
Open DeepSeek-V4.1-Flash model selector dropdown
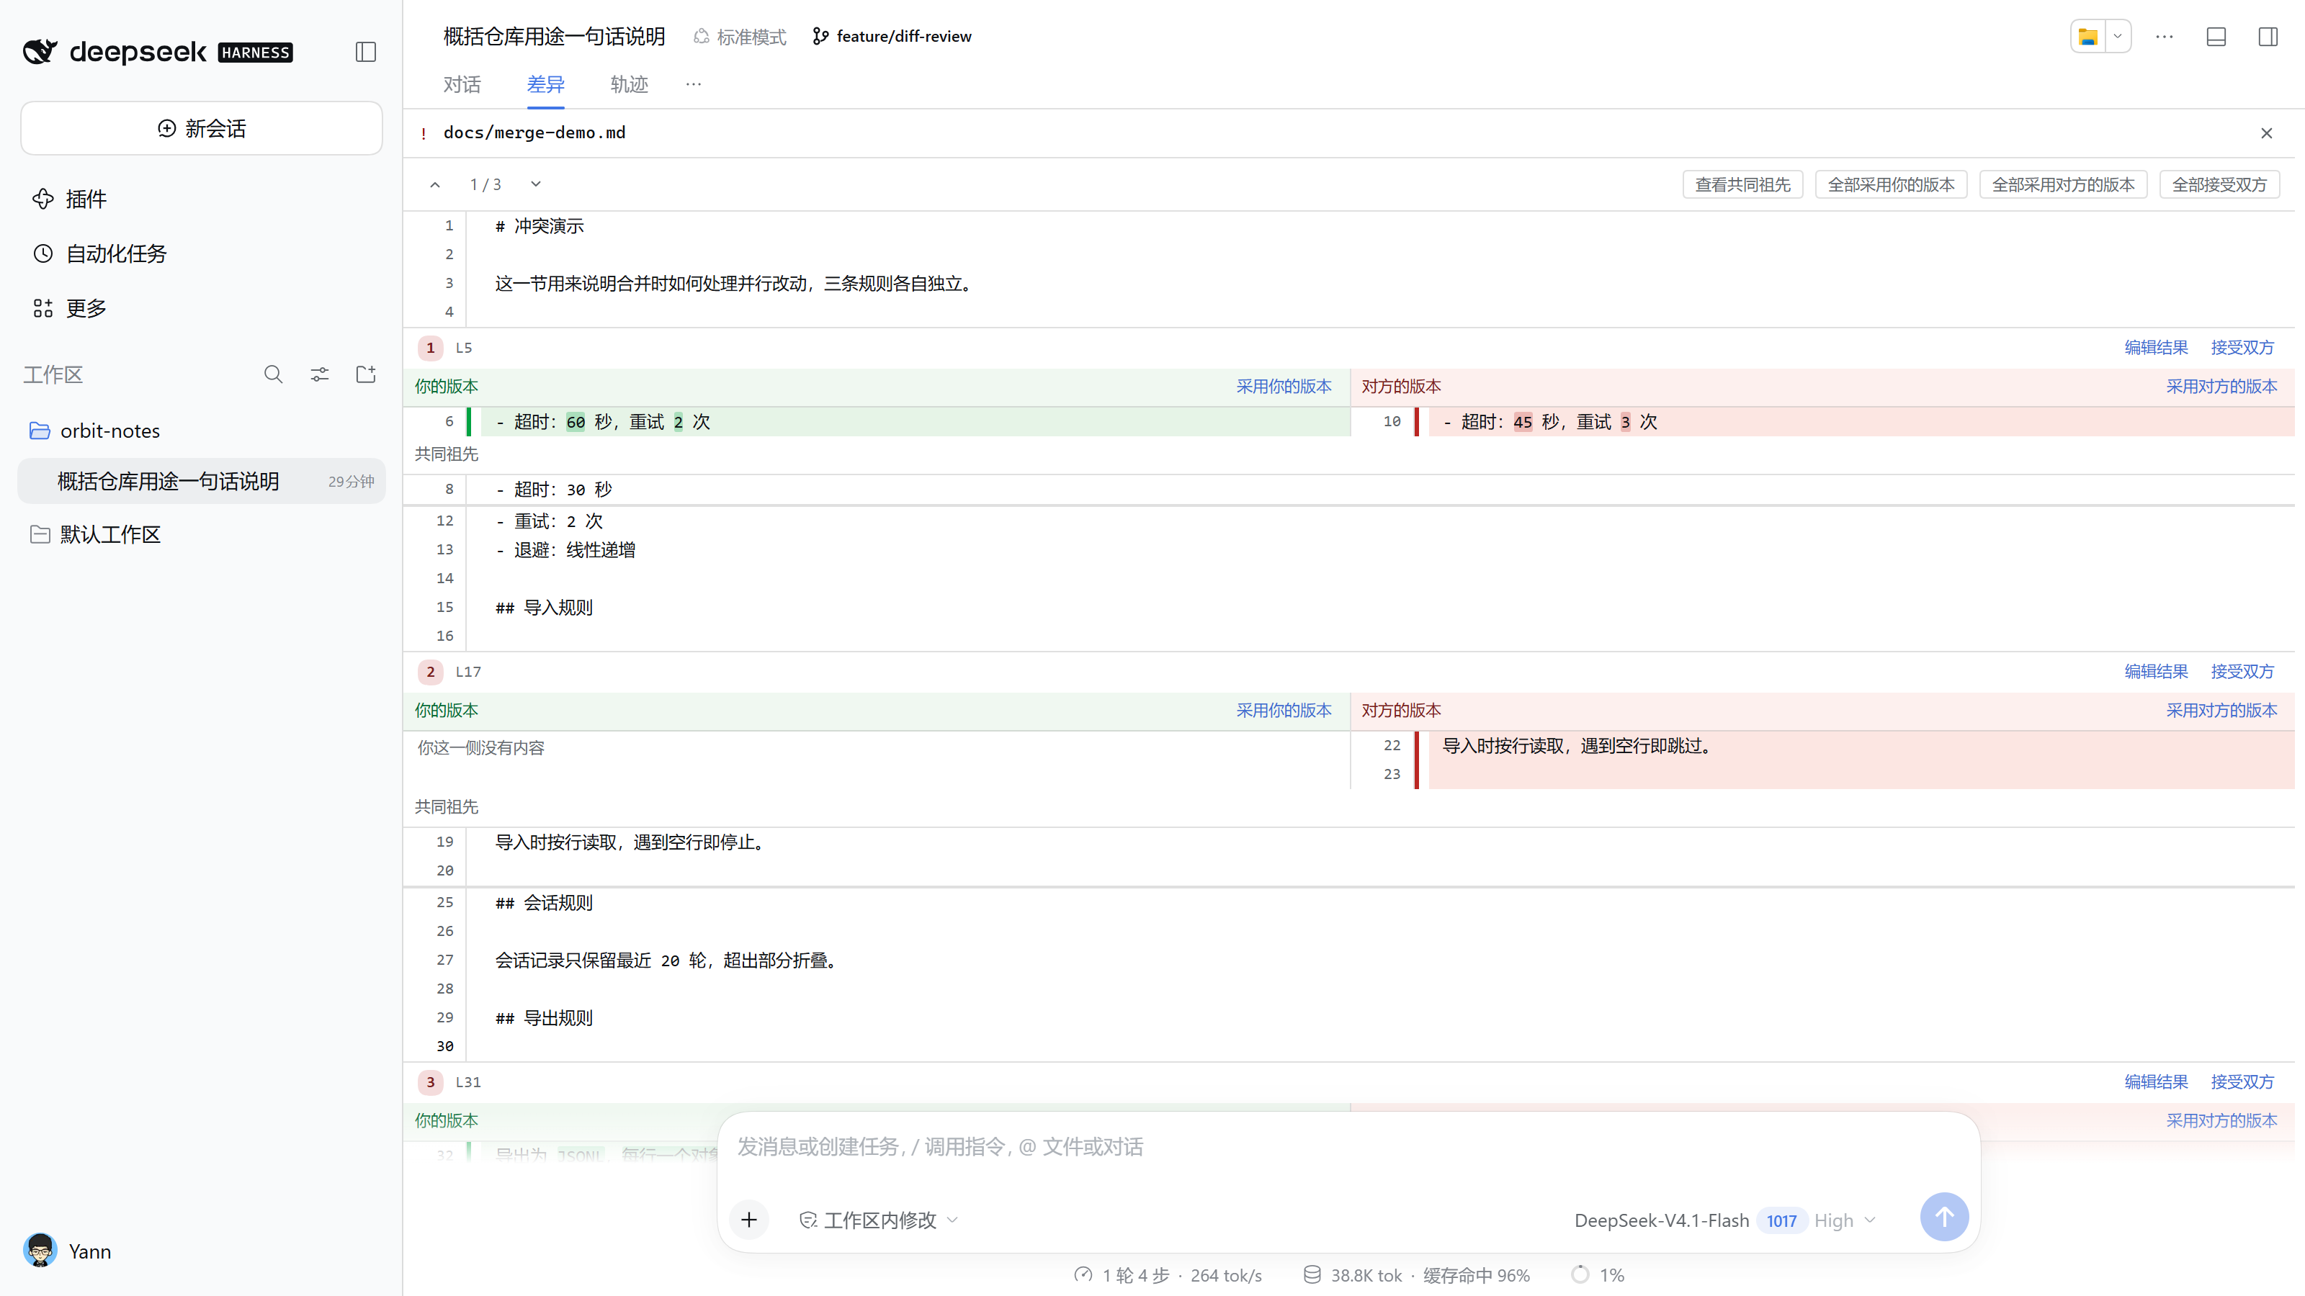click(x=1724, y=1220)
